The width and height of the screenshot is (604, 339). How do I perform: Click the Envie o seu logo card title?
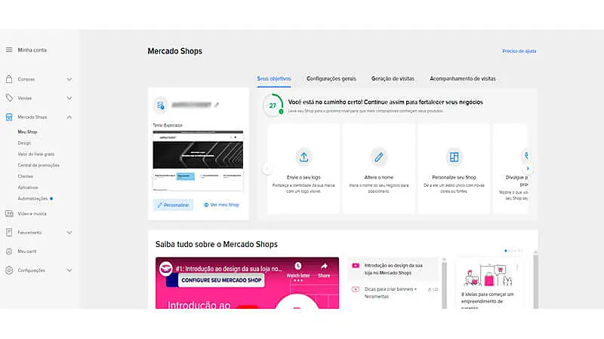point(304,178)
